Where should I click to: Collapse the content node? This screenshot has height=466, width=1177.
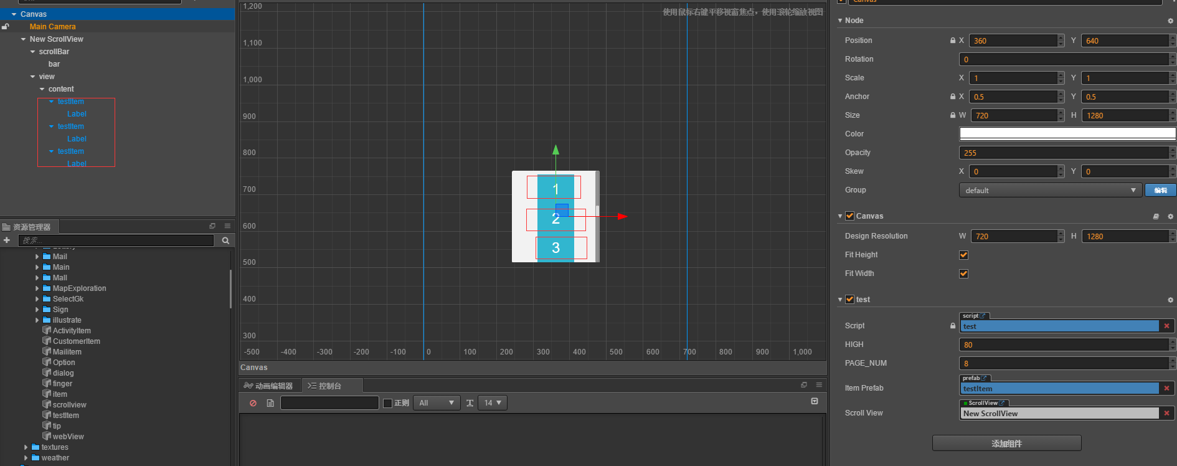42,89
